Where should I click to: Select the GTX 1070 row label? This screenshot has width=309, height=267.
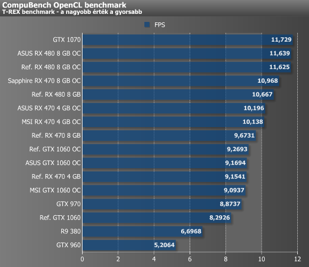click(x=67, y=40)
